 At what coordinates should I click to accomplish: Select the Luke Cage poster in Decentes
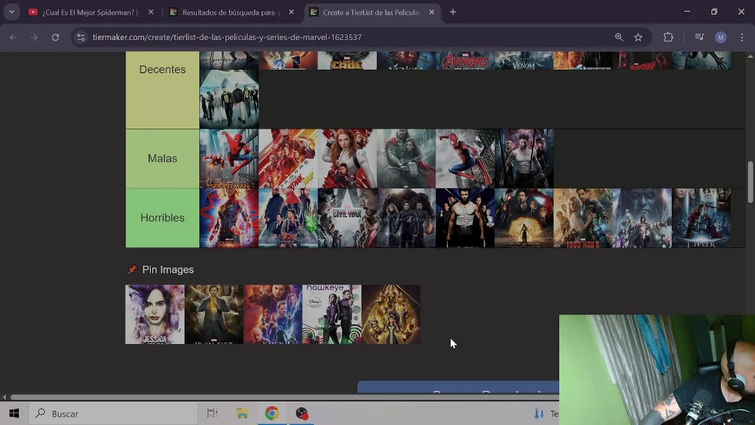tap(347, 61)
